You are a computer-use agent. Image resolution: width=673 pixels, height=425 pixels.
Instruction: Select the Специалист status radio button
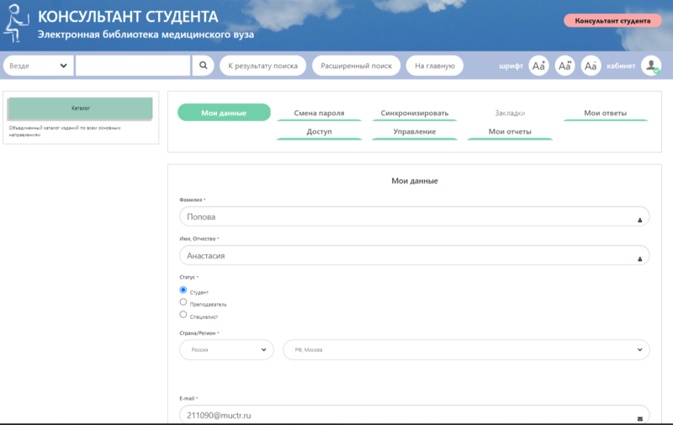(183, 315)
